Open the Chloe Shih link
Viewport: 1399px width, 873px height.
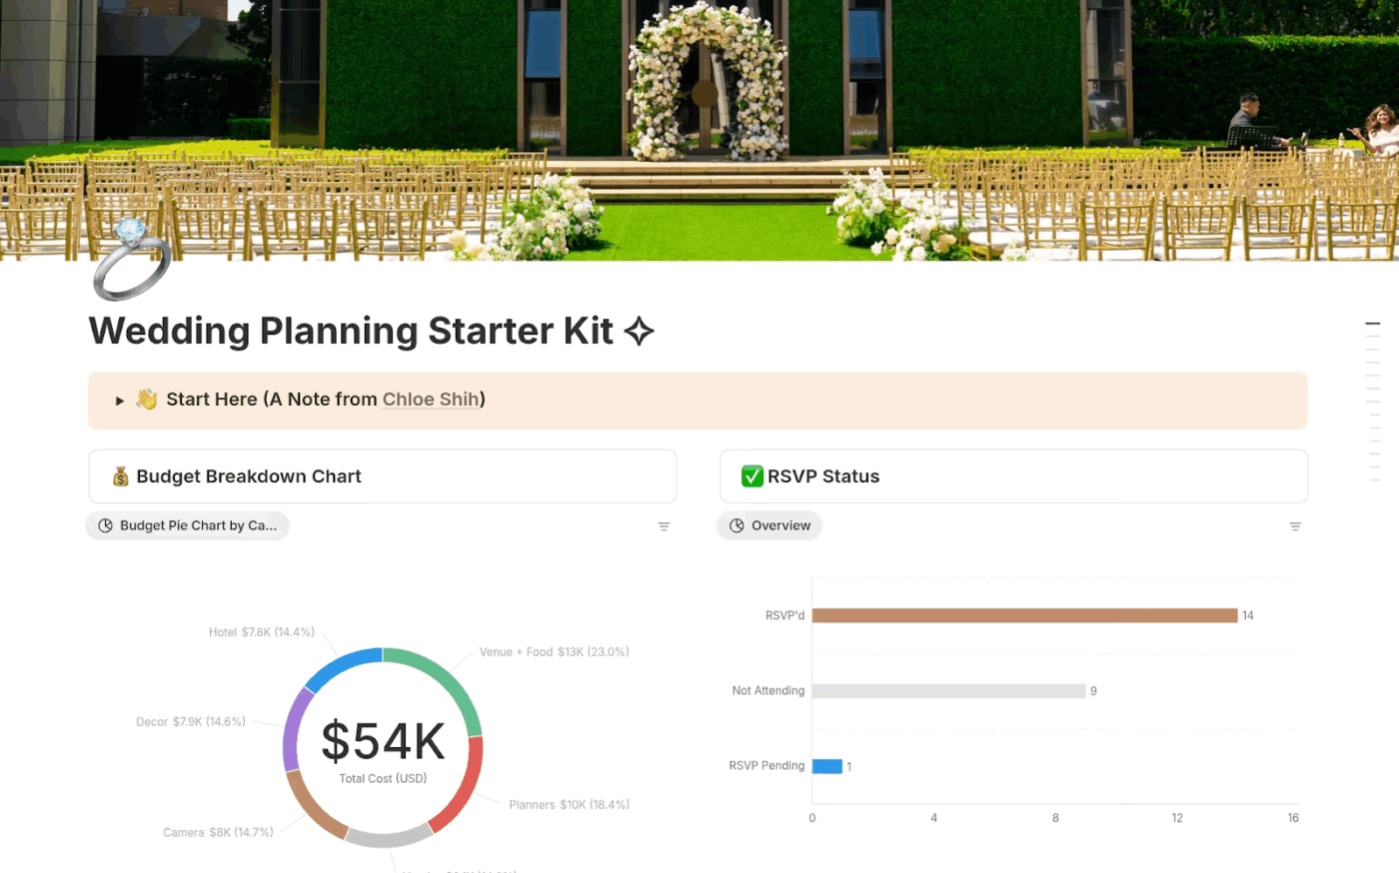(430, 399)
